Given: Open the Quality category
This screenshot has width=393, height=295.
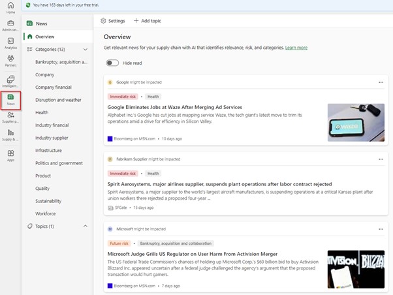Looking at the screenshot, I should 42,189.
